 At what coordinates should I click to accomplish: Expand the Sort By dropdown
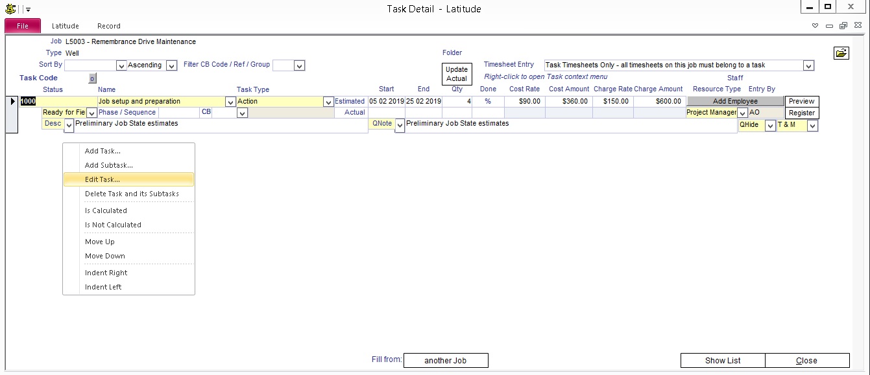tap(121, 65)
